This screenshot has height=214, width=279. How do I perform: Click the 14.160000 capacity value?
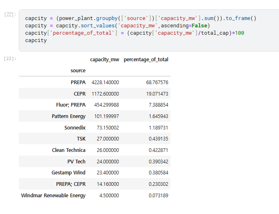coord(108,184)
